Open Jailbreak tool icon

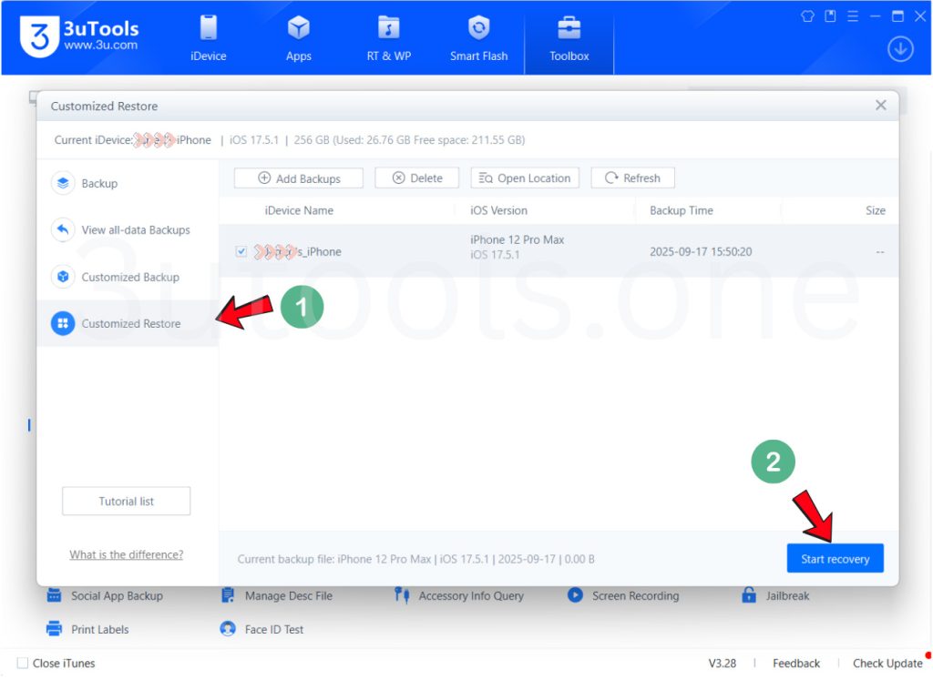(749, 595)
